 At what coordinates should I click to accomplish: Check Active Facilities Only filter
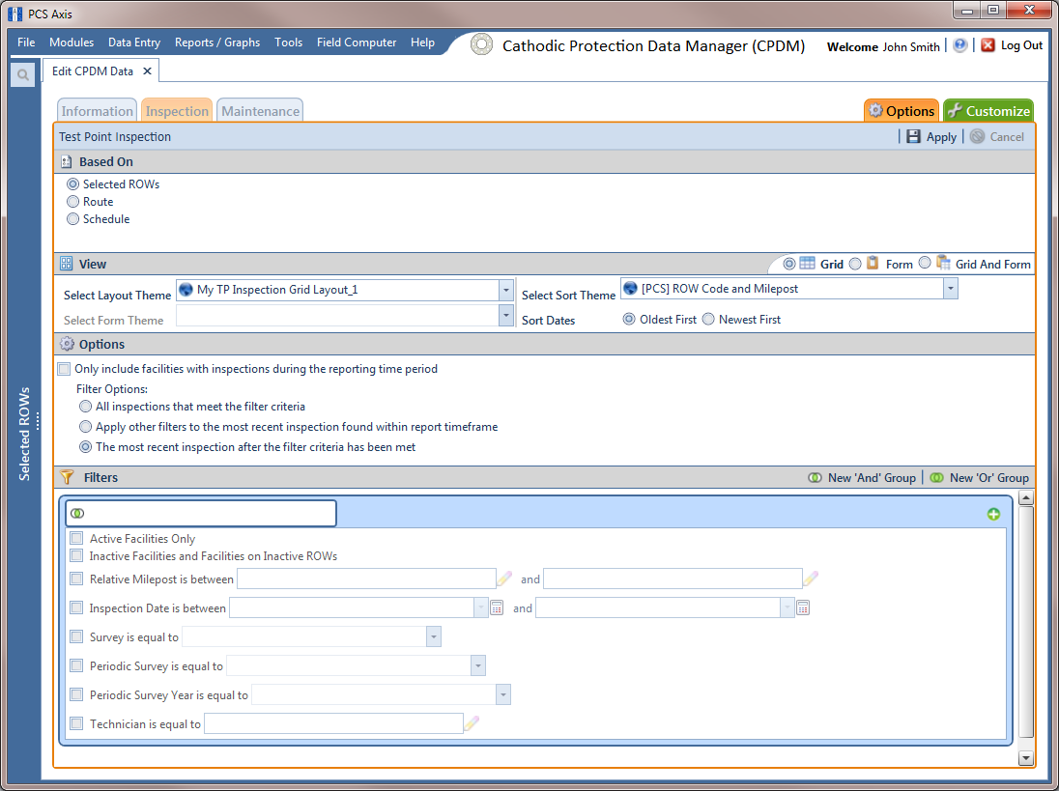pos(76,538)
